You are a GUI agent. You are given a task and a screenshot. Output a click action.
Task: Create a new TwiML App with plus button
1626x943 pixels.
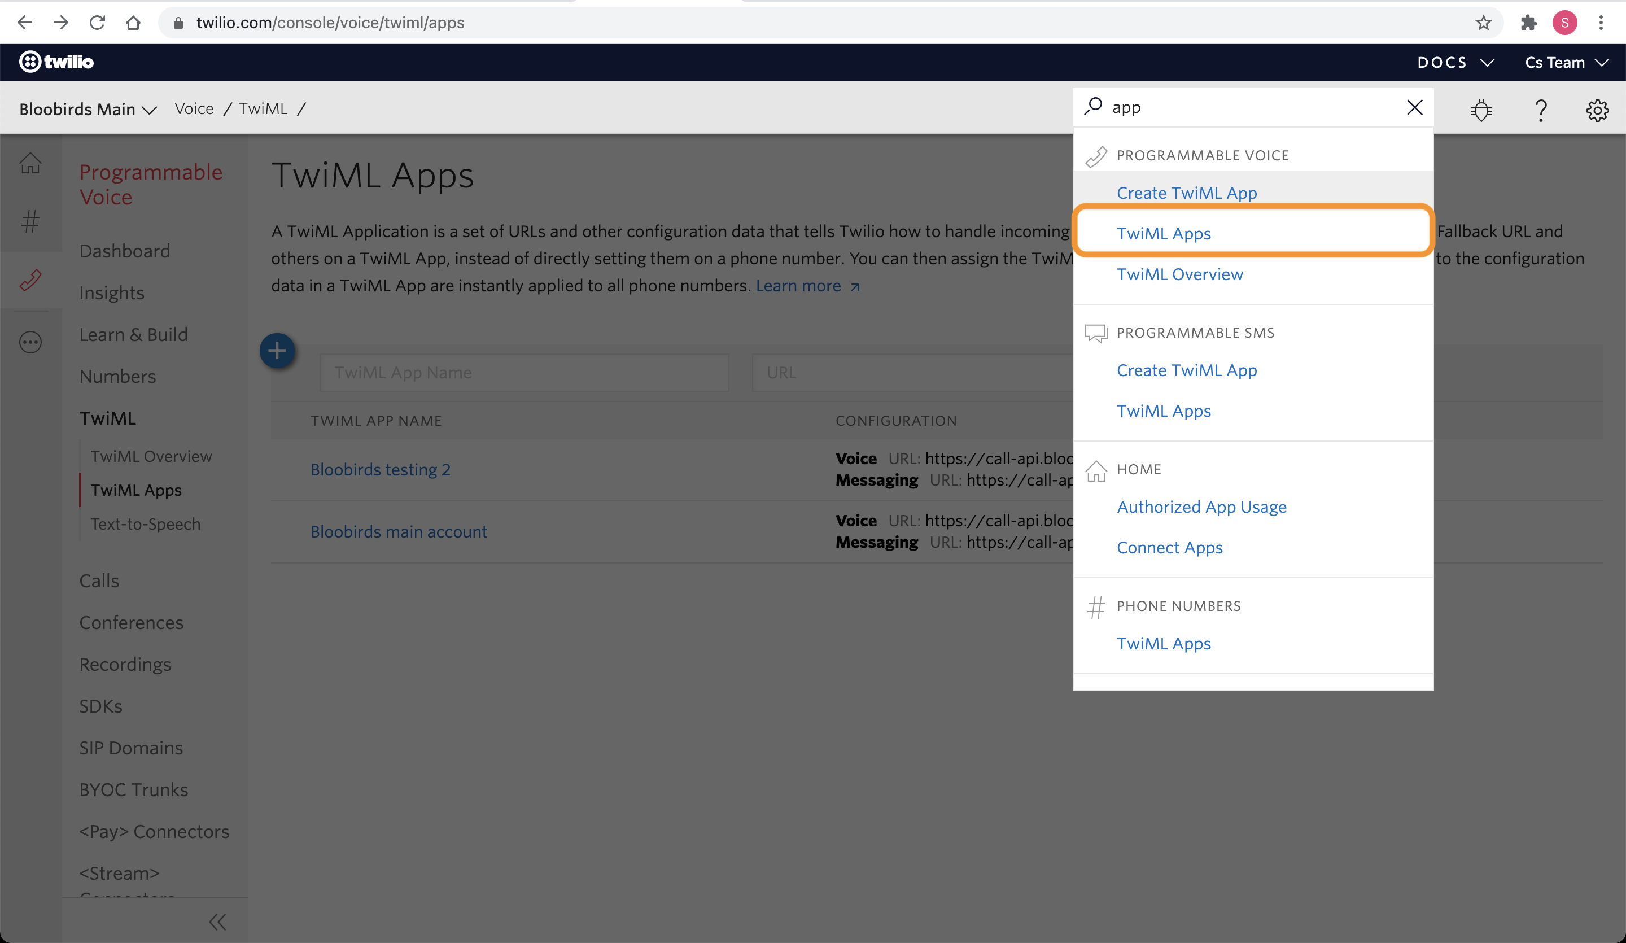tap(277, 351)
